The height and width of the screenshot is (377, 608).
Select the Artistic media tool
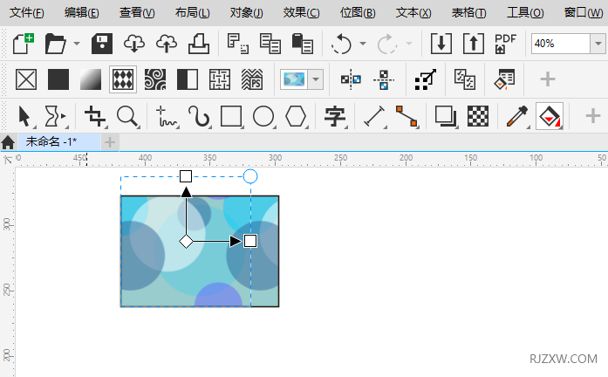(199, 116)
